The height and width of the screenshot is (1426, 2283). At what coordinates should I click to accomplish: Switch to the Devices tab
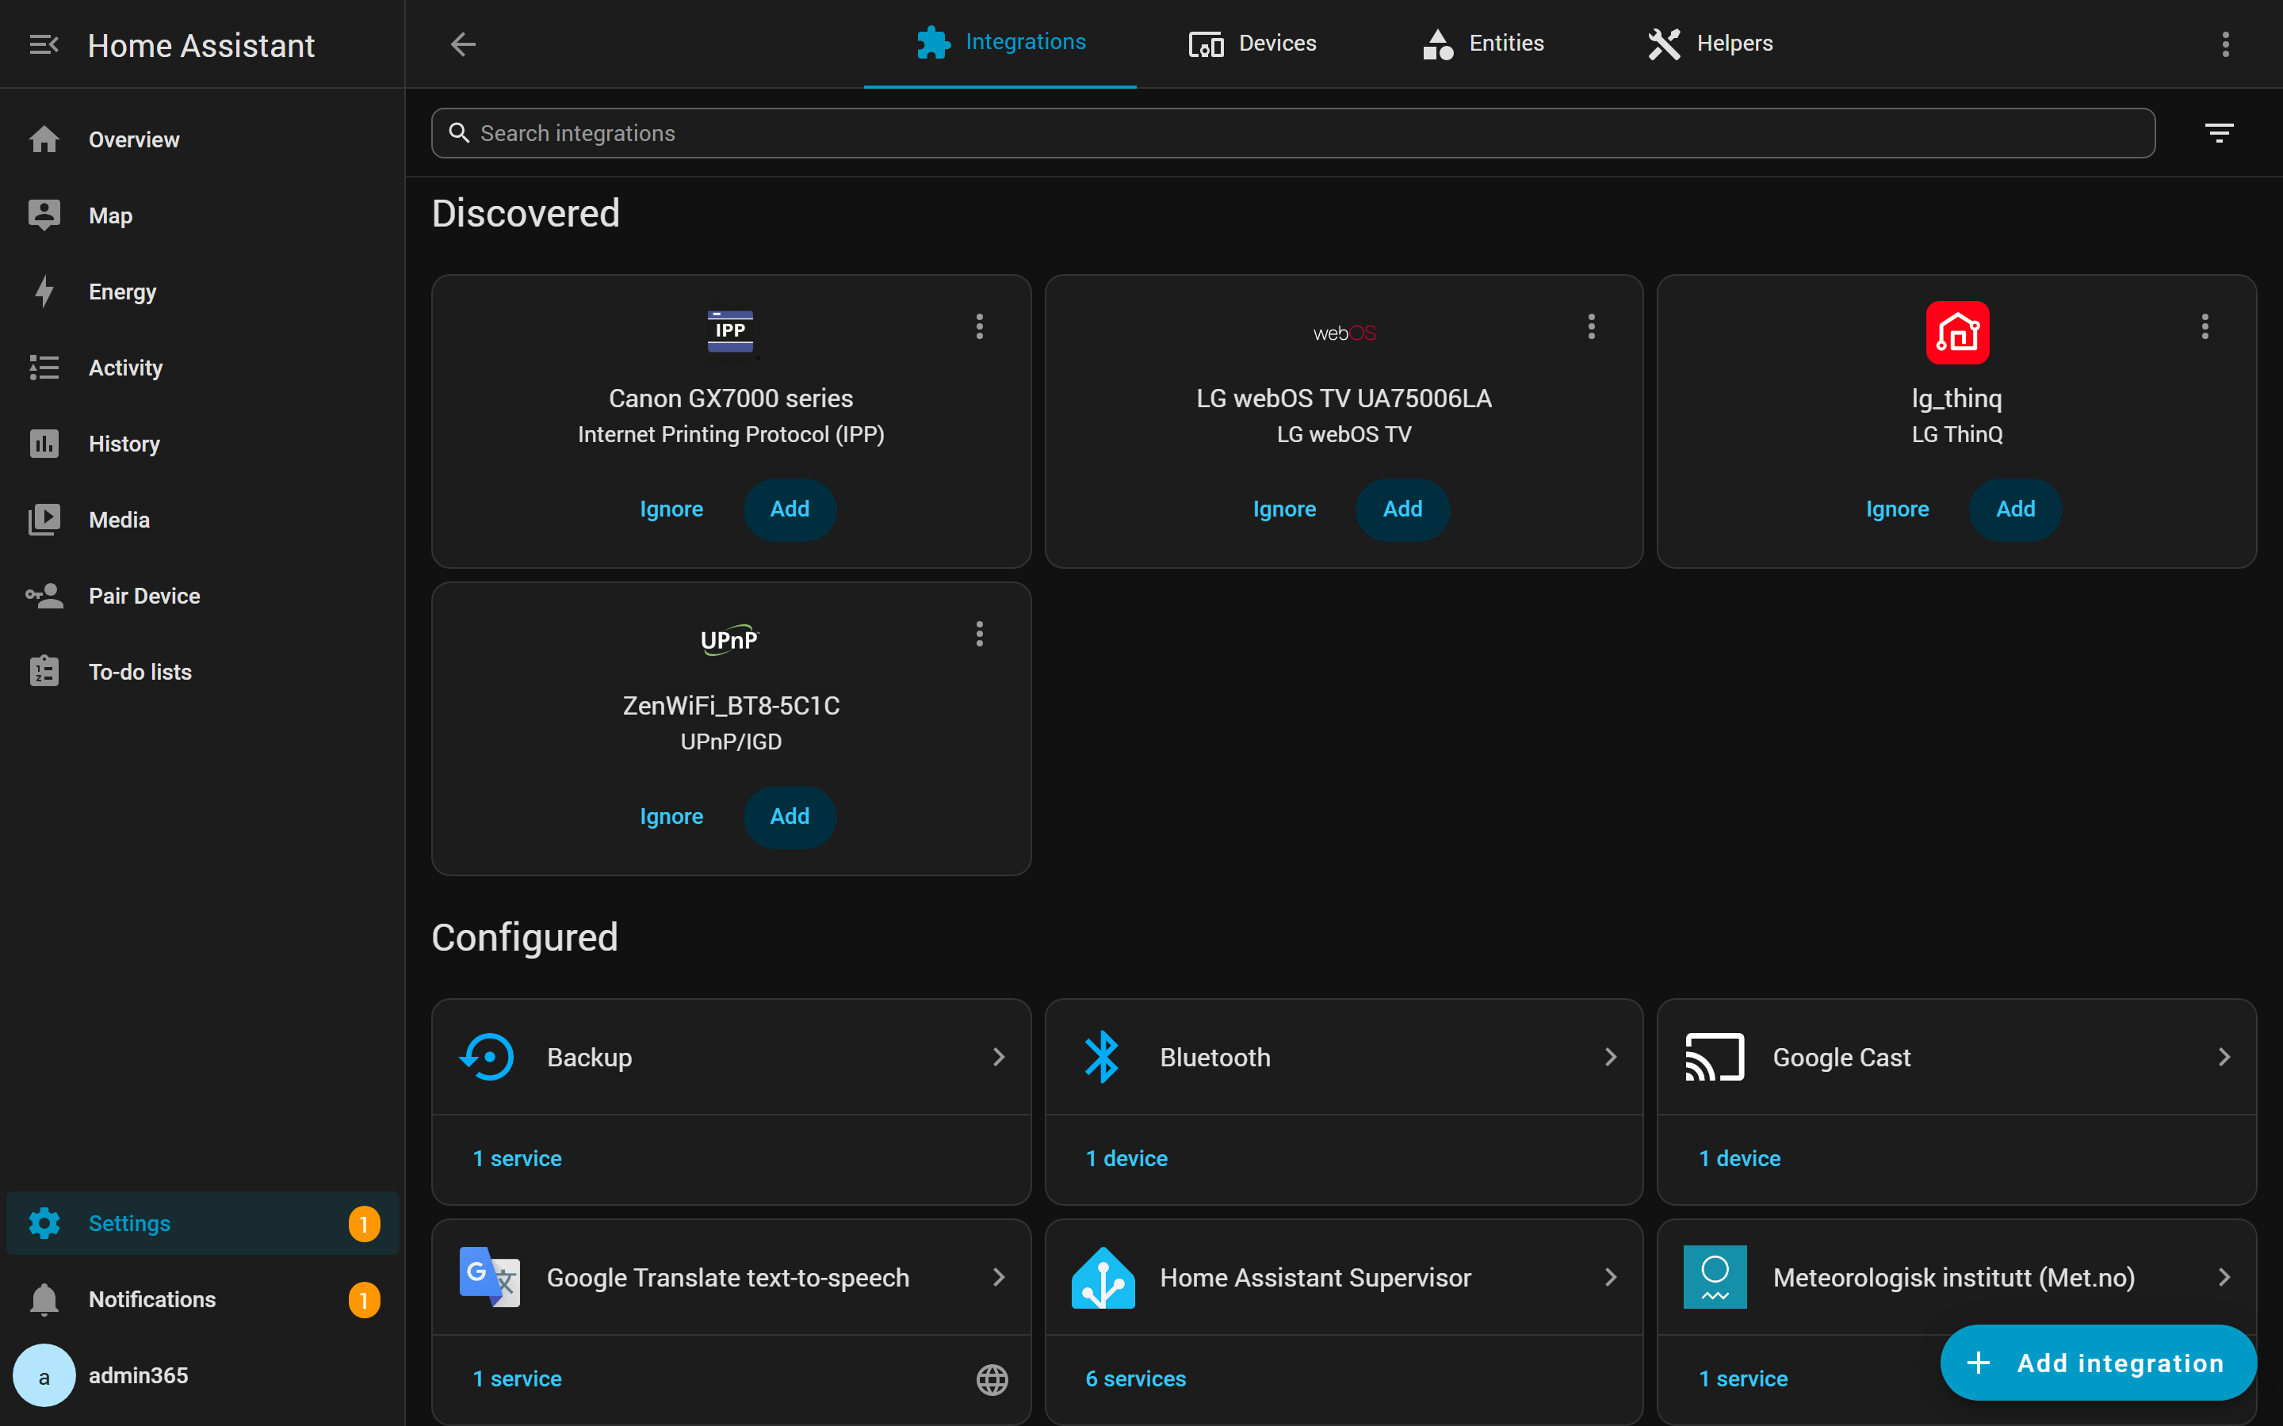pos(1252,44)
